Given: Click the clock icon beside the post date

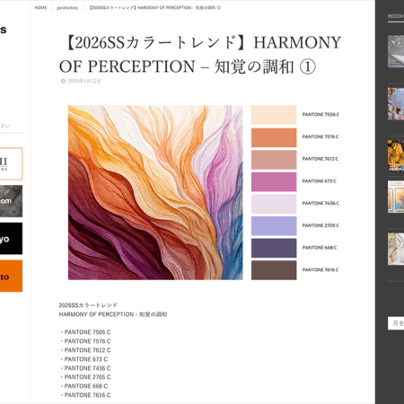Looking at the screenshot, I should (x=63, y=81).
